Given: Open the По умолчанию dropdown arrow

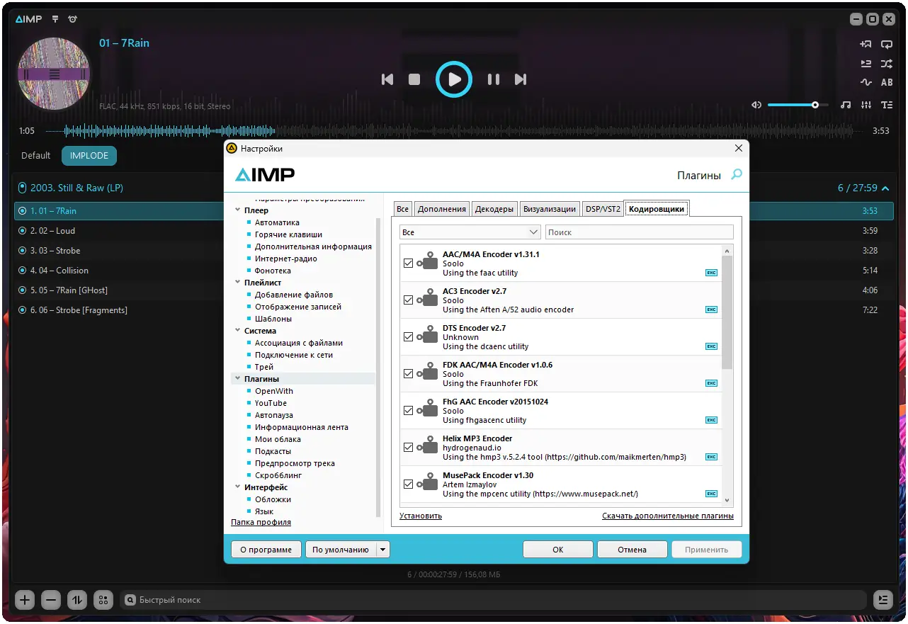Looking at the screenshot, I should point(382,550).
